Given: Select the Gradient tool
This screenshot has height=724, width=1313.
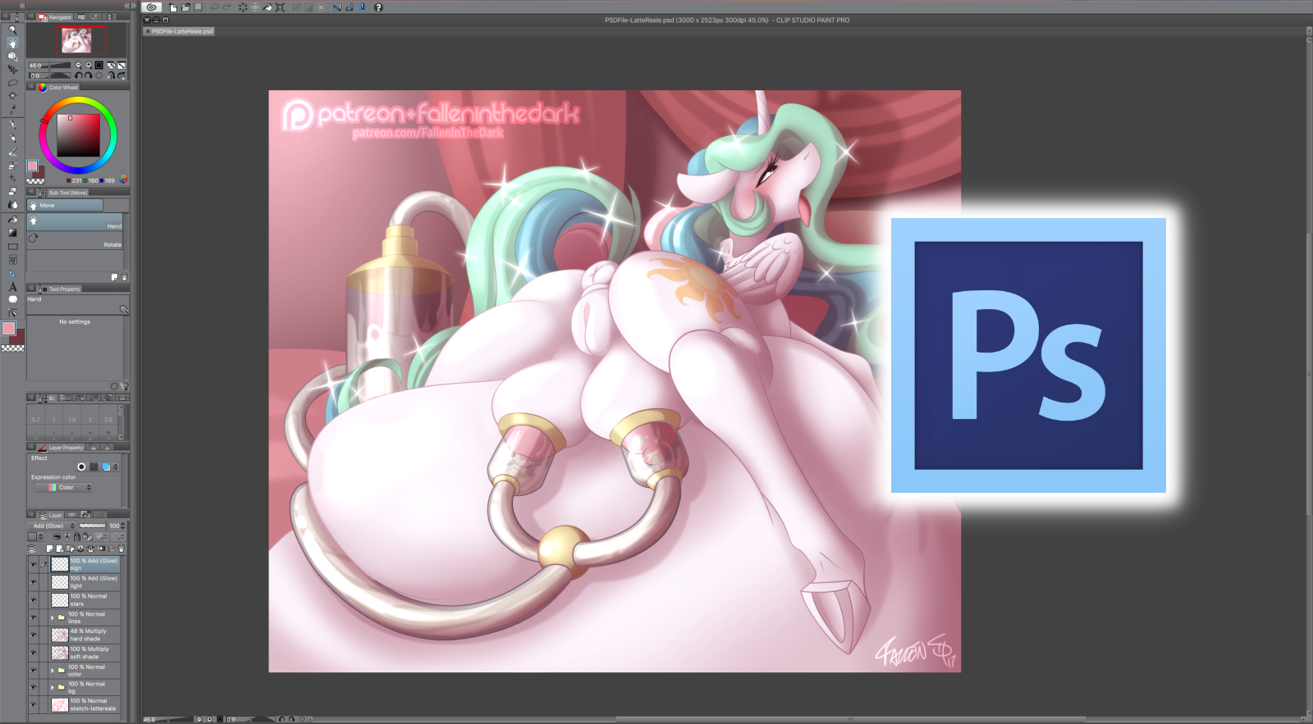Looking at the screenshot, I should (12, 233).
